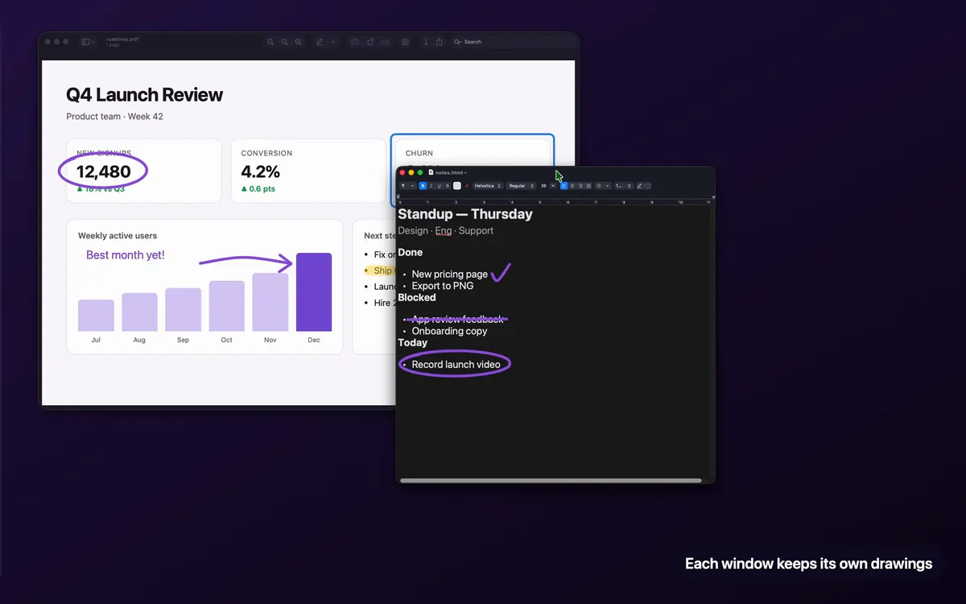Rotate the page in the Preview window
The image size is (966, 604).
tap(370, 42)
